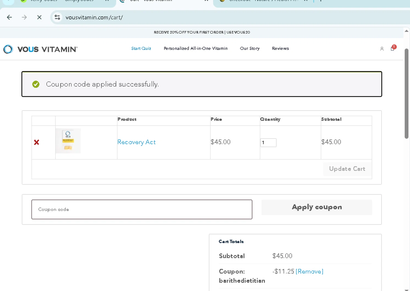This screenshot has width=410, height=291.
Task: Remove the barithedietitian coupon
Action: pyautogui.click(x=309, y=271)
